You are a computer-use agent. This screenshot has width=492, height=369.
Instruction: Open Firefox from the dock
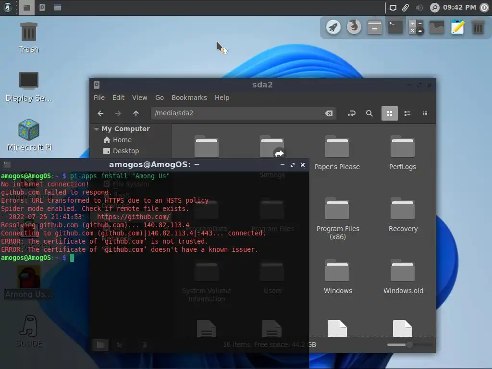point(354,27)
